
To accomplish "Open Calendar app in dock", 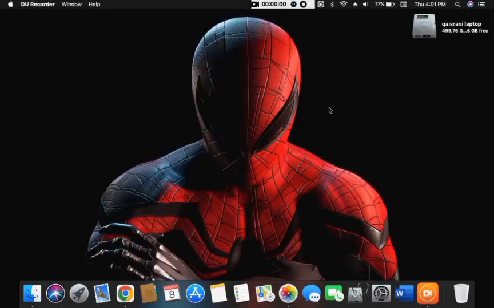I will (172, 293).
